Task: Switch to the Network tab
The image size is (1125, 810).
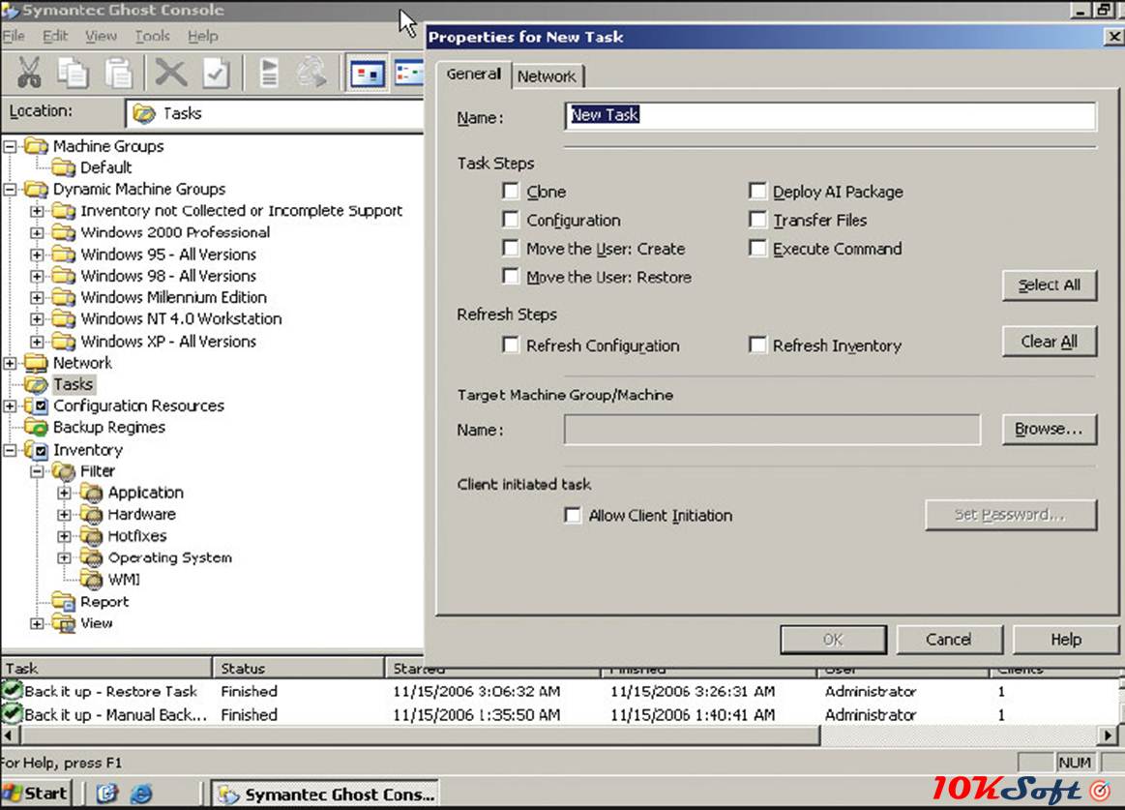Action: (x=547, y=76)
